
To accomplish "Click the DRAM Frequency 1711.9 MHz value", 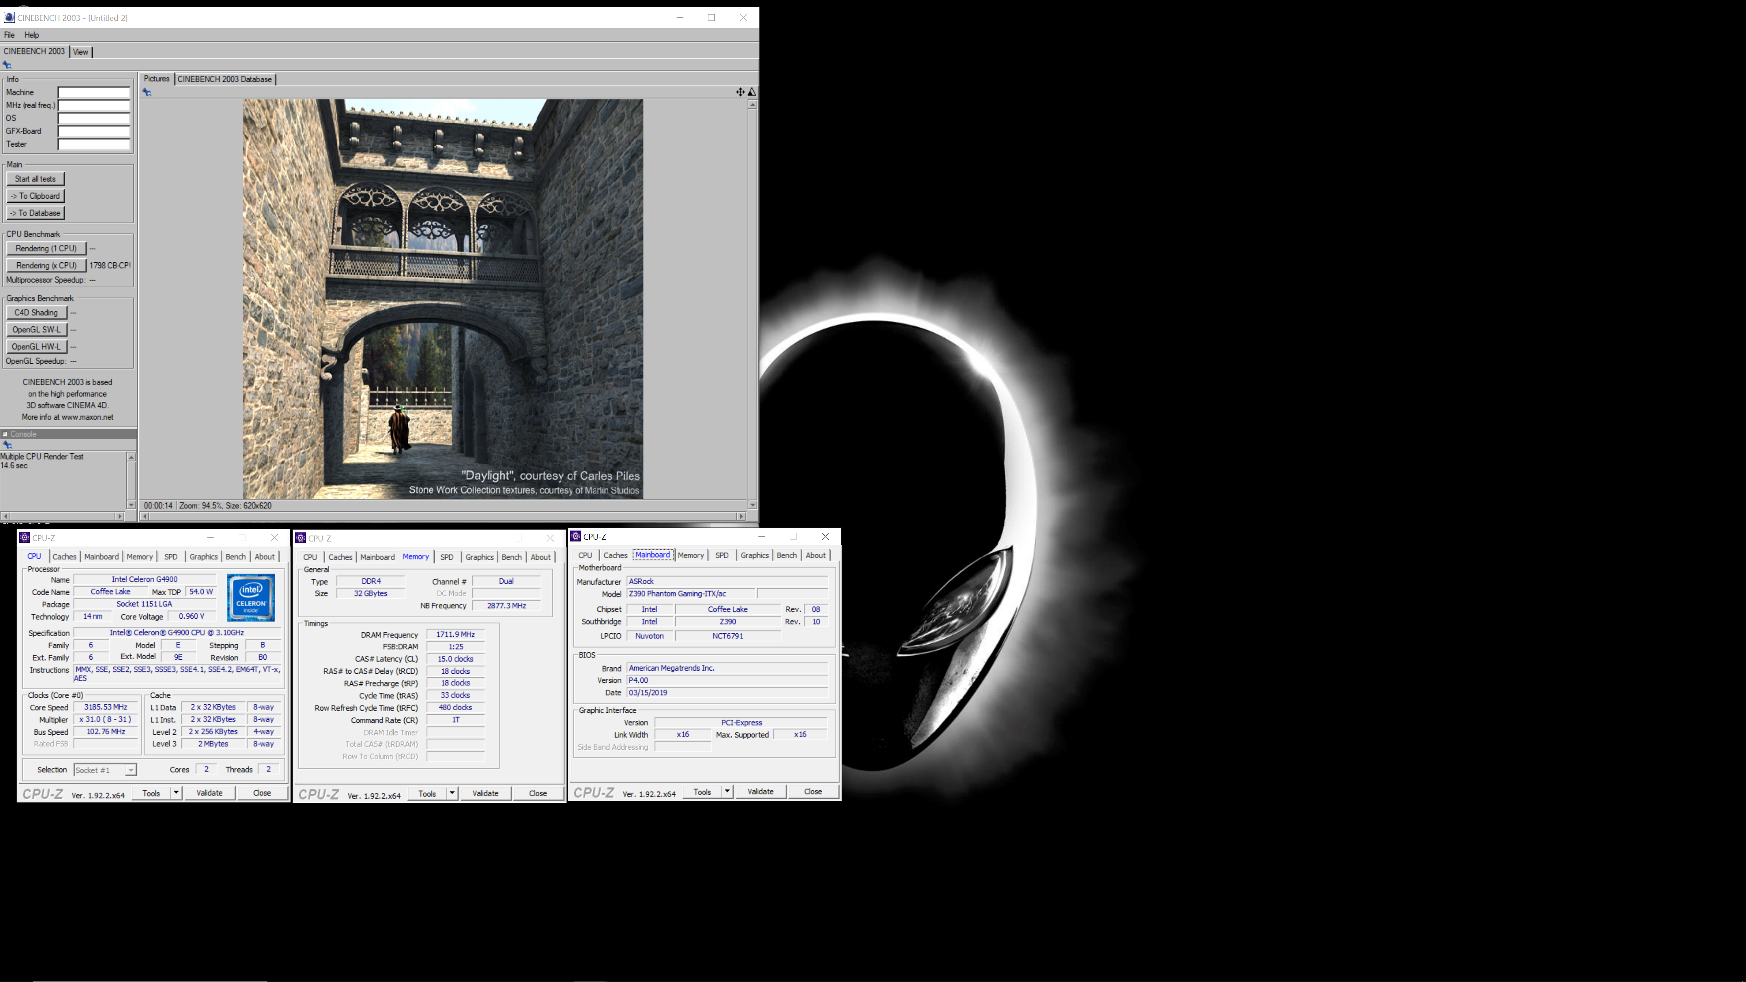I will coord(456,635).
